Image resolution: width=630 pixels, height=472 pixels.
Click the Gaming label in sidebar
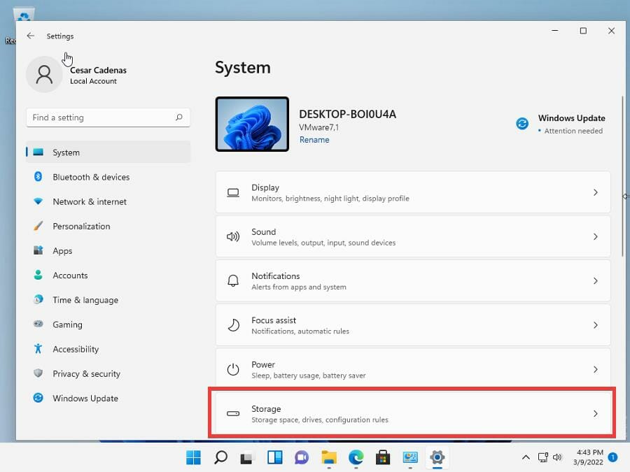[x=67, y=324]
